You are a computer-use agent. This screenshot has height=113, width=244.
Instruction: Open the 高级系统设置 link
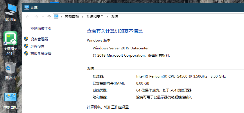tap(41, 54)
